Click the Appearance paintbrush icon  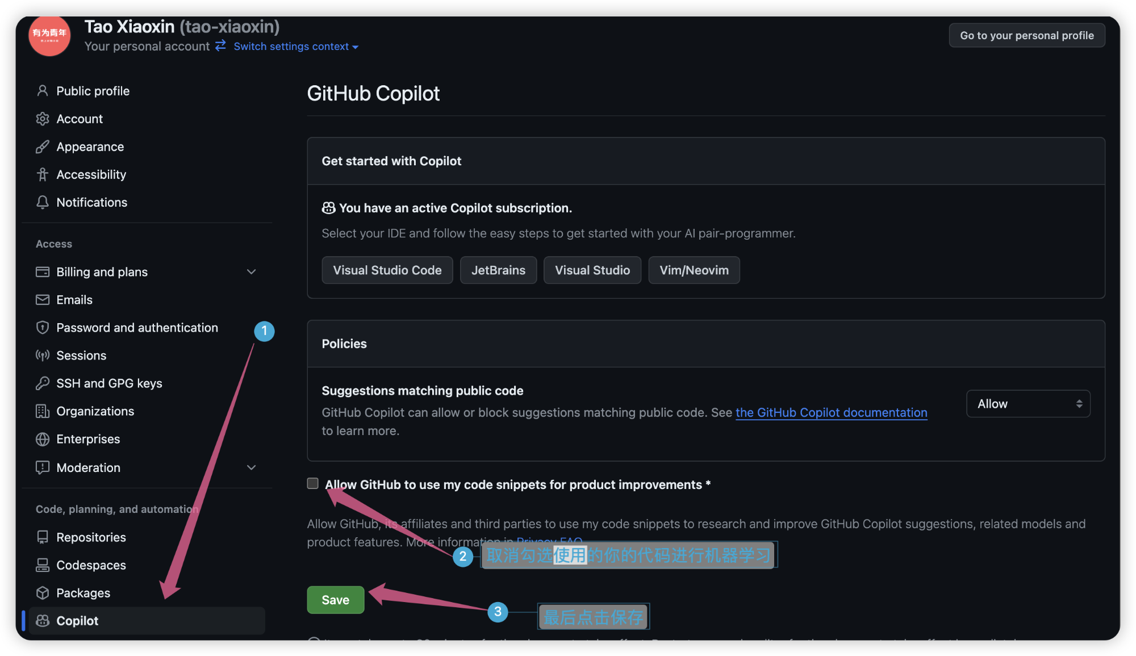click(x=43, y=147)
